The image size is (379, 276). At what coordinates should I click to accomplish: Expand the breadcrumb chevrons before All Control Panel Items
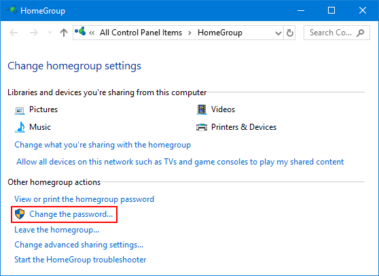[x=92, y=33]
